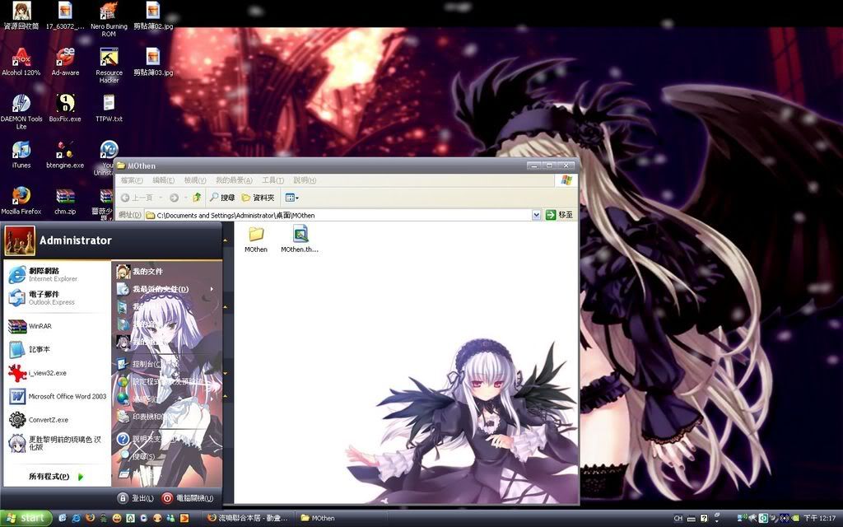Viewport: 843px width, 527px height.
Task: Open the 剪貼簿03.jpg desktop file
Action: (152, 62)
